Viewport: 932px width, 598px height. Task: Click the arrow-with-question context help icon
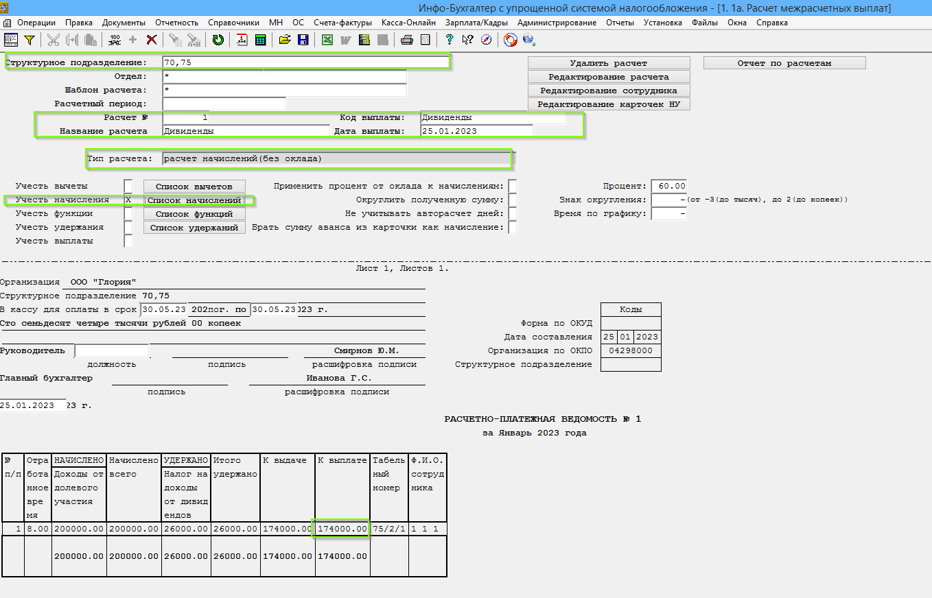coord(467,40)
